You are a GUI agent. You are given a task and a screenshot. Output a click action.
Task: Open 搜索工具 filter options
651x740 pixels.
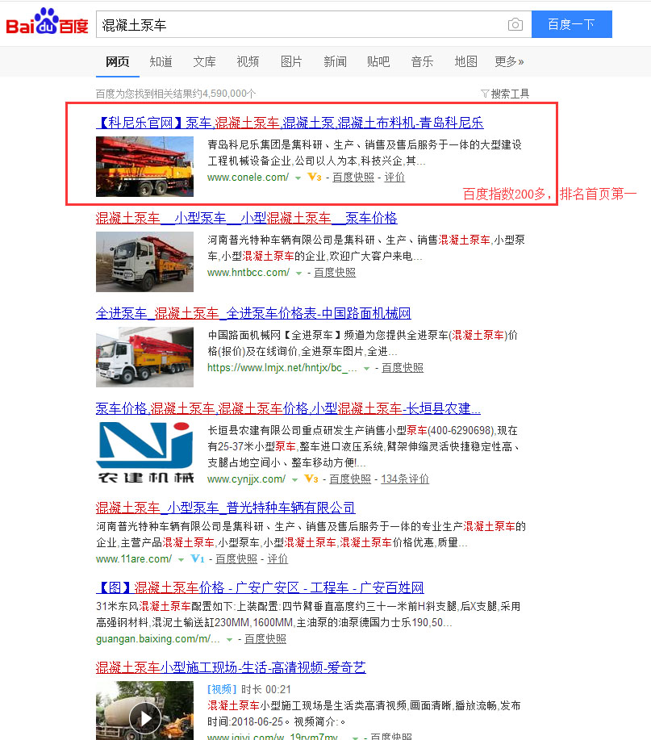505,94
